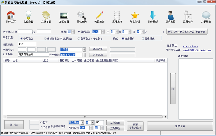Expand the birth month dropdown
Viewport: 216px width, 136px height.
click(x=117, y=32)
